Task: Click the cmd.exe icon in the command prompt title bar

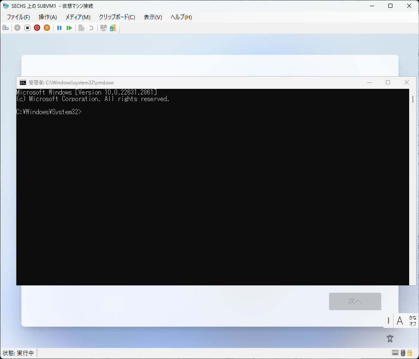Action: (23, 83)
